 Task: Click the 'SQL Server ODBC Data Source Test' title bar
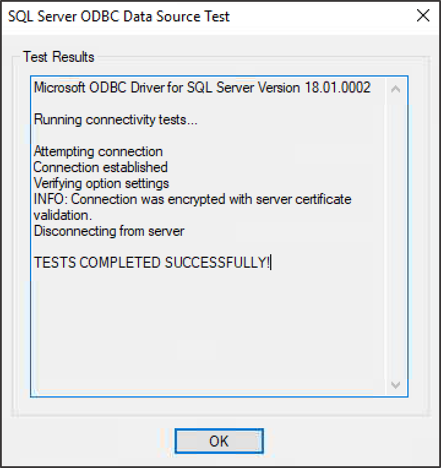(119, 16)
